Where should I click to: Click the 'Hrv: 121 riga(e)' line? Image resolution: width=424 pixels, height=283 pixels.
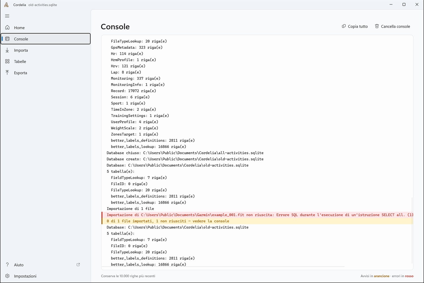pyautogui.click(x=128, y=66)
